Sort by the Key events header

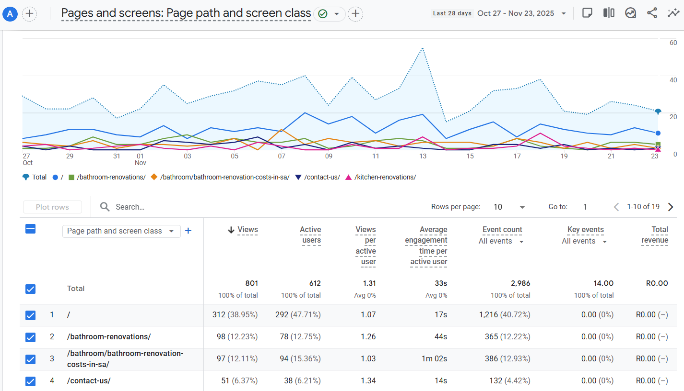586,230
